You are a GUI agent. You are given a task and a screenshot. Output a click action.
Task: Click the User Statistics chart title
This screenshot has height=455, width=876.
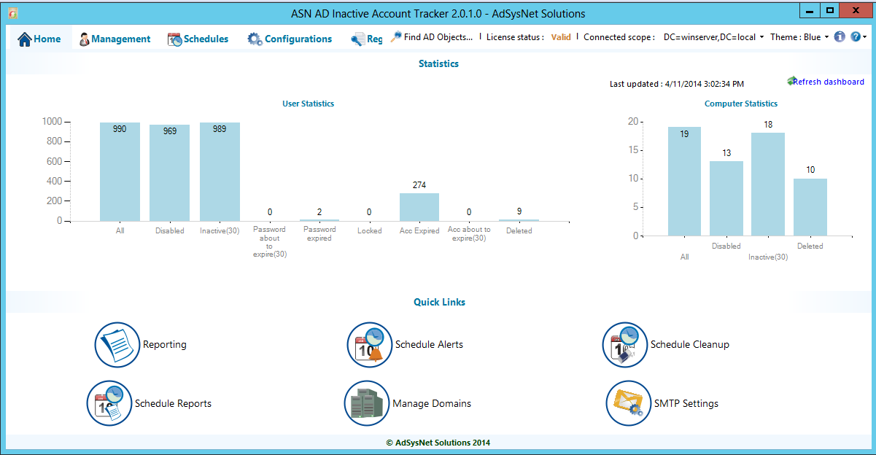309,104
